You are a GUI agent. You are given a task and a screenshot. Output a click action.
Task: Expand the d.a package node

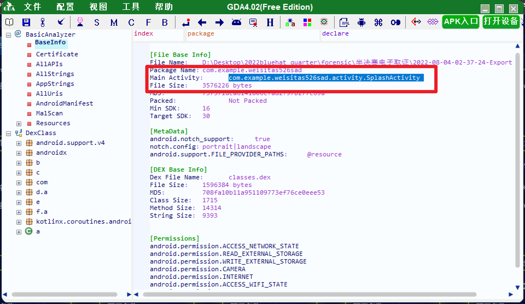pyautogui.click(x=19, y=192)
